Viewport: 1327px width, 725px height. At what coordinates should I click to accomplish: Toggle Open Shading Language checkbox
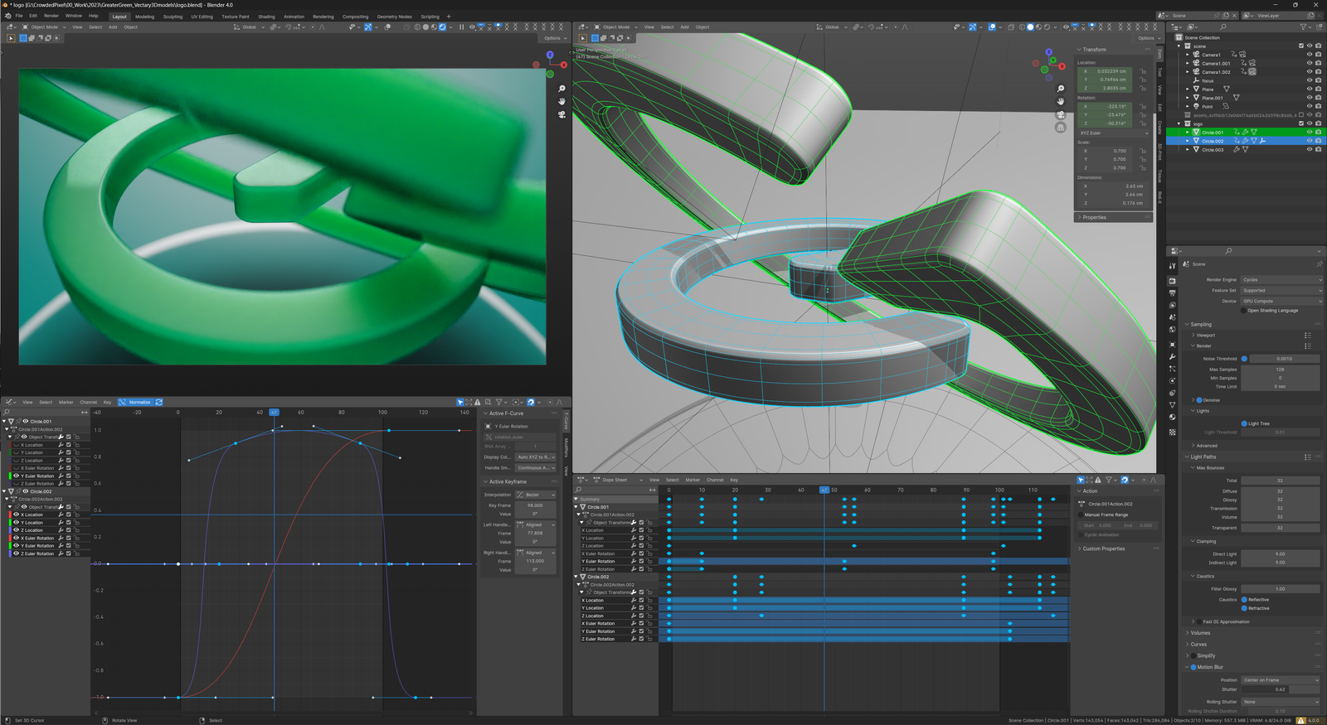[1244, 311]
